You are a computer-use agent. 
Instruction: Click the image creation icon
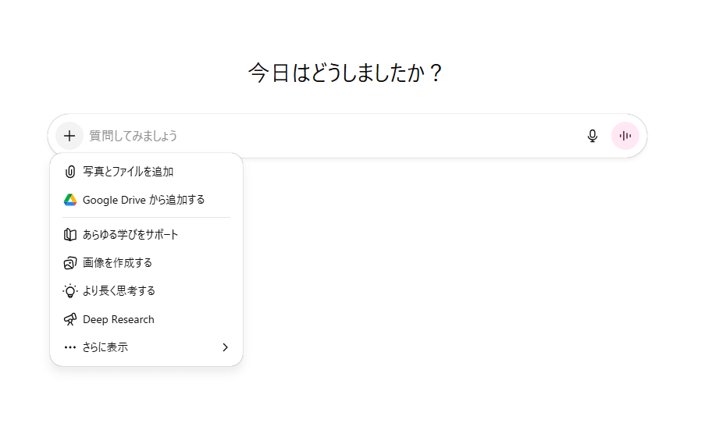click(70, 263)
